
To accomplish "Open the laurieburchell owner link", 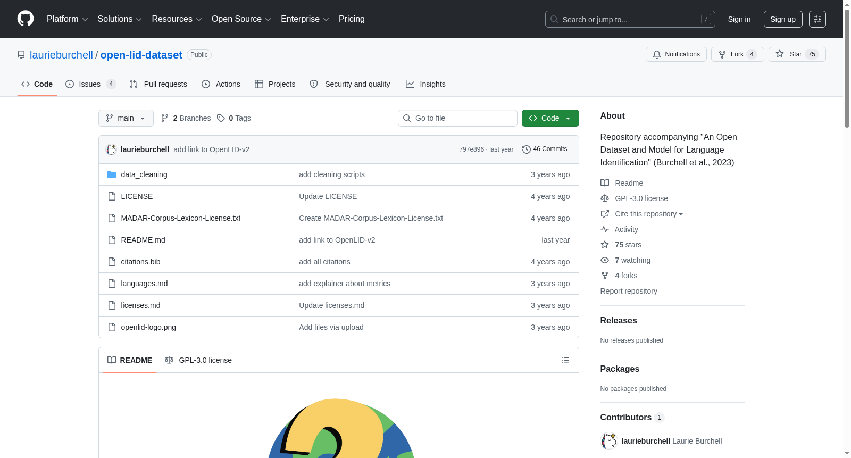I will 61,55.
